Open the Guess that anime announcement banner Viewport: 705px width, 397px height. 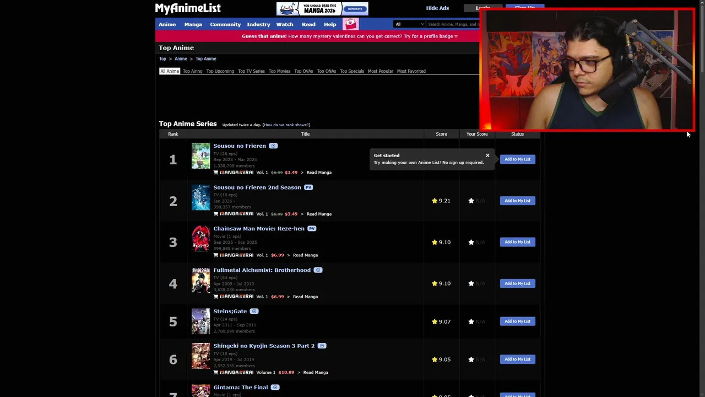(350, 36)
